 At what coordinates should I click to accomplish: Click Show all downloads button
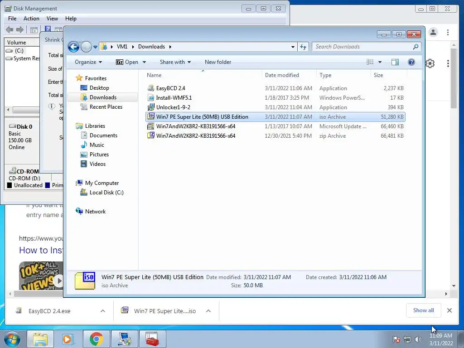(x=424, y=310)
